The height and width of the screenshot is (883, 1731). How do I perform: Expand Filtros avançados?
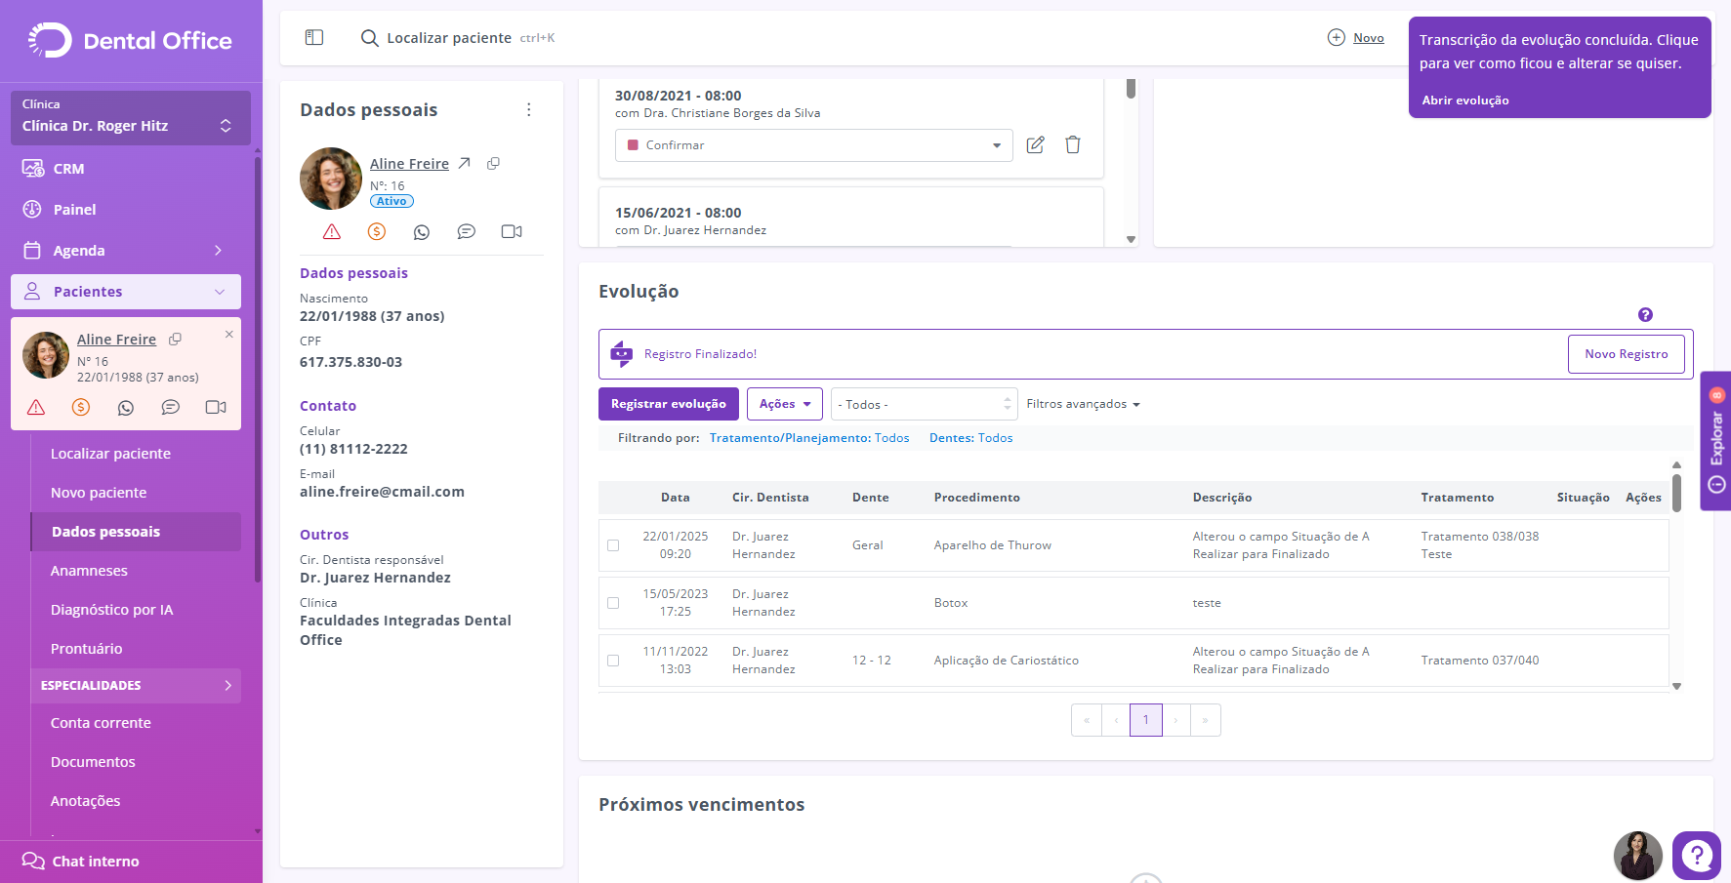tap(1083, 404)
